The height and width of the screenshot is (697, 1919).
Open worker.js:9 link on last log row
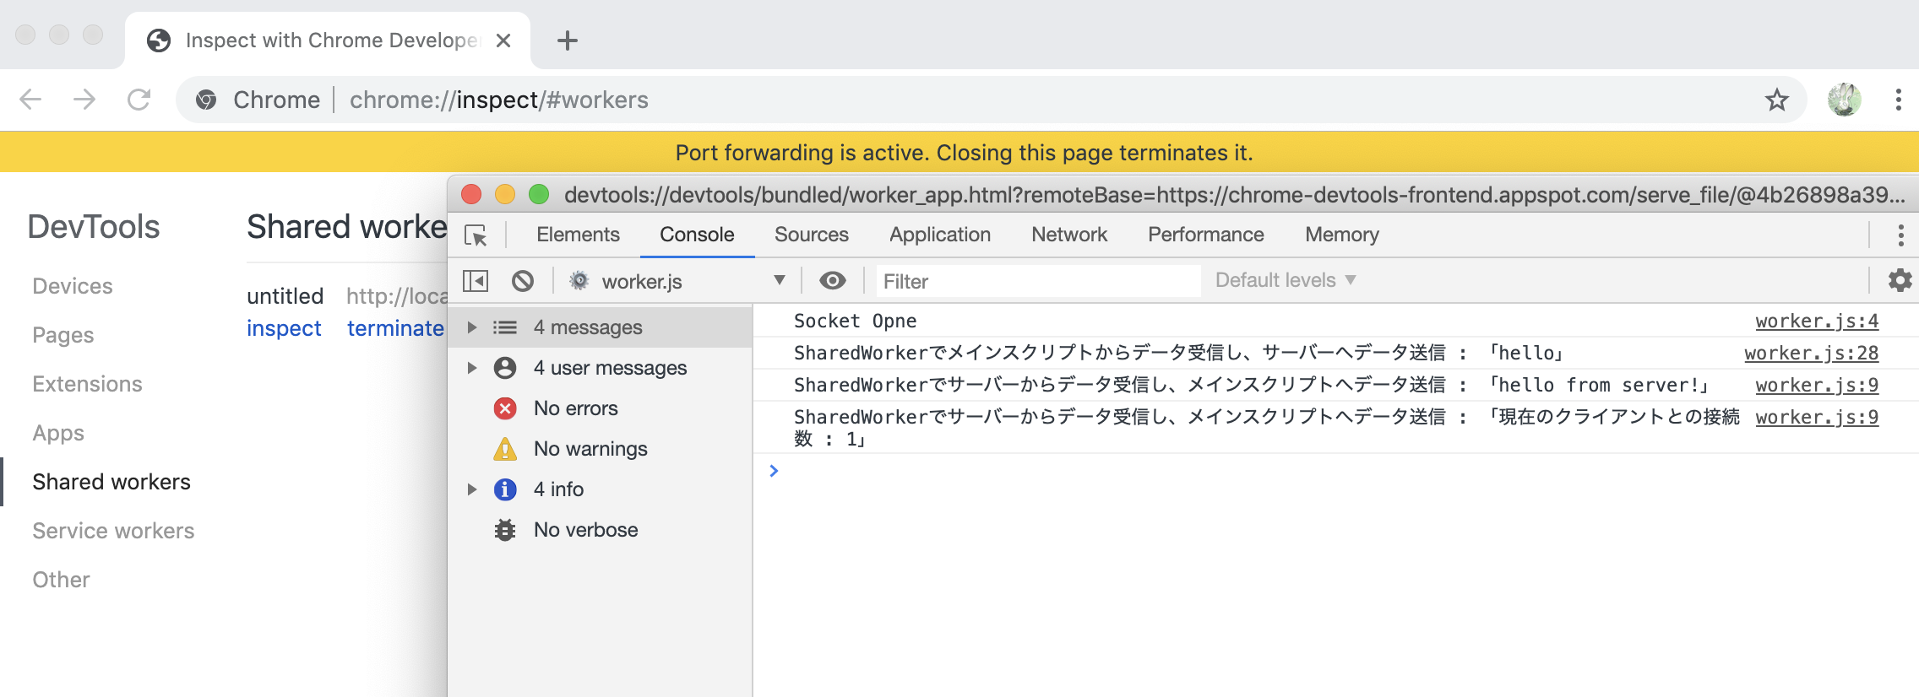(1817, 418)
